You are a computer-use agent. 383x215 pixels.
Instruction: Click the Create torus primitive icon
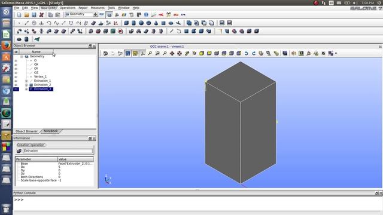[x=148, y=23]
